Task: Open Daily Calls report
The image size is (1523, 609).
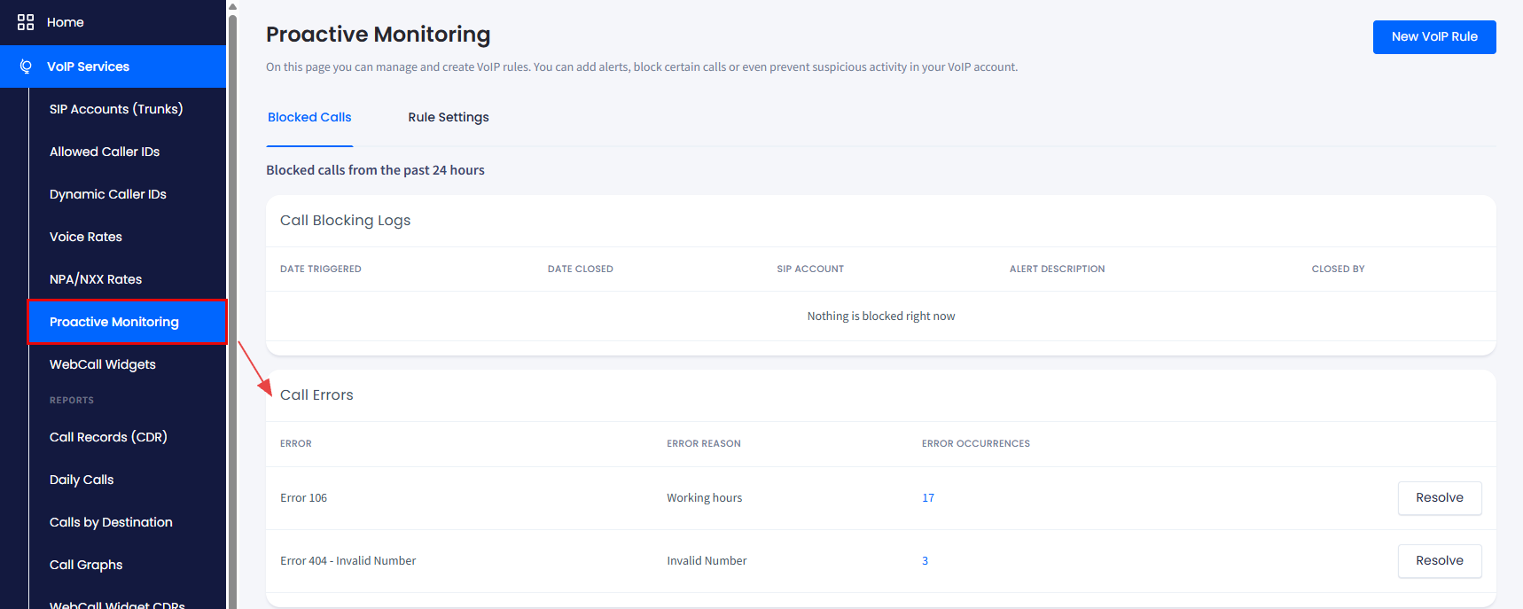Action: click(82, 480)
